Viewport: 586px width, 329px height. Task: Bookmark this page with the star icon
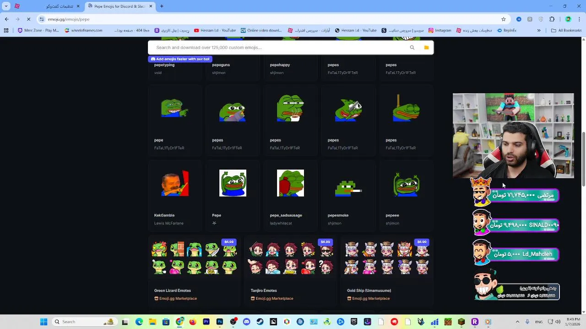click(x=504, y=19)
